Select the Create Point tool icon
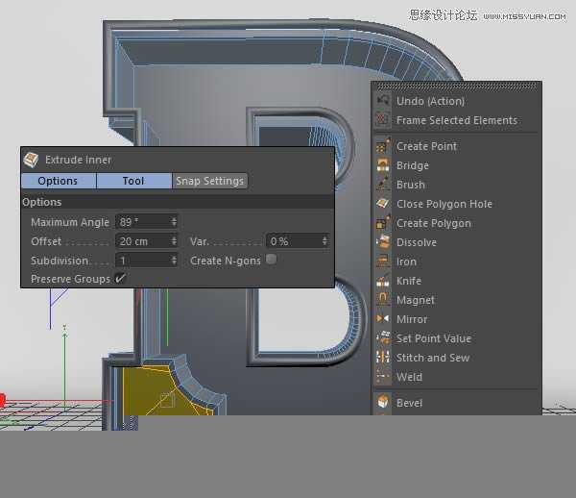 383,146
